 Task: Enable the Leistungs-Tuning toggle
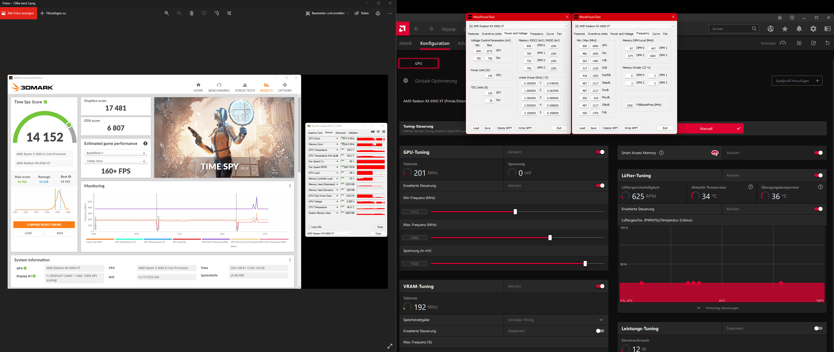pos(818,328)
